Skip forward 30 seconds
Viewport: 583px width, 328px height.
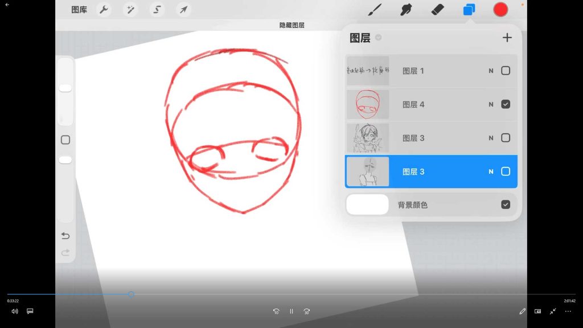tap(307, 311)
